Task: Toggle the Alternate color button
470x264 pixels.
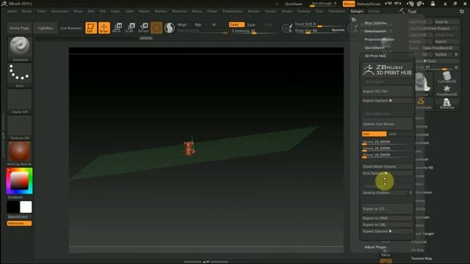Action: [x=19, y=223]
